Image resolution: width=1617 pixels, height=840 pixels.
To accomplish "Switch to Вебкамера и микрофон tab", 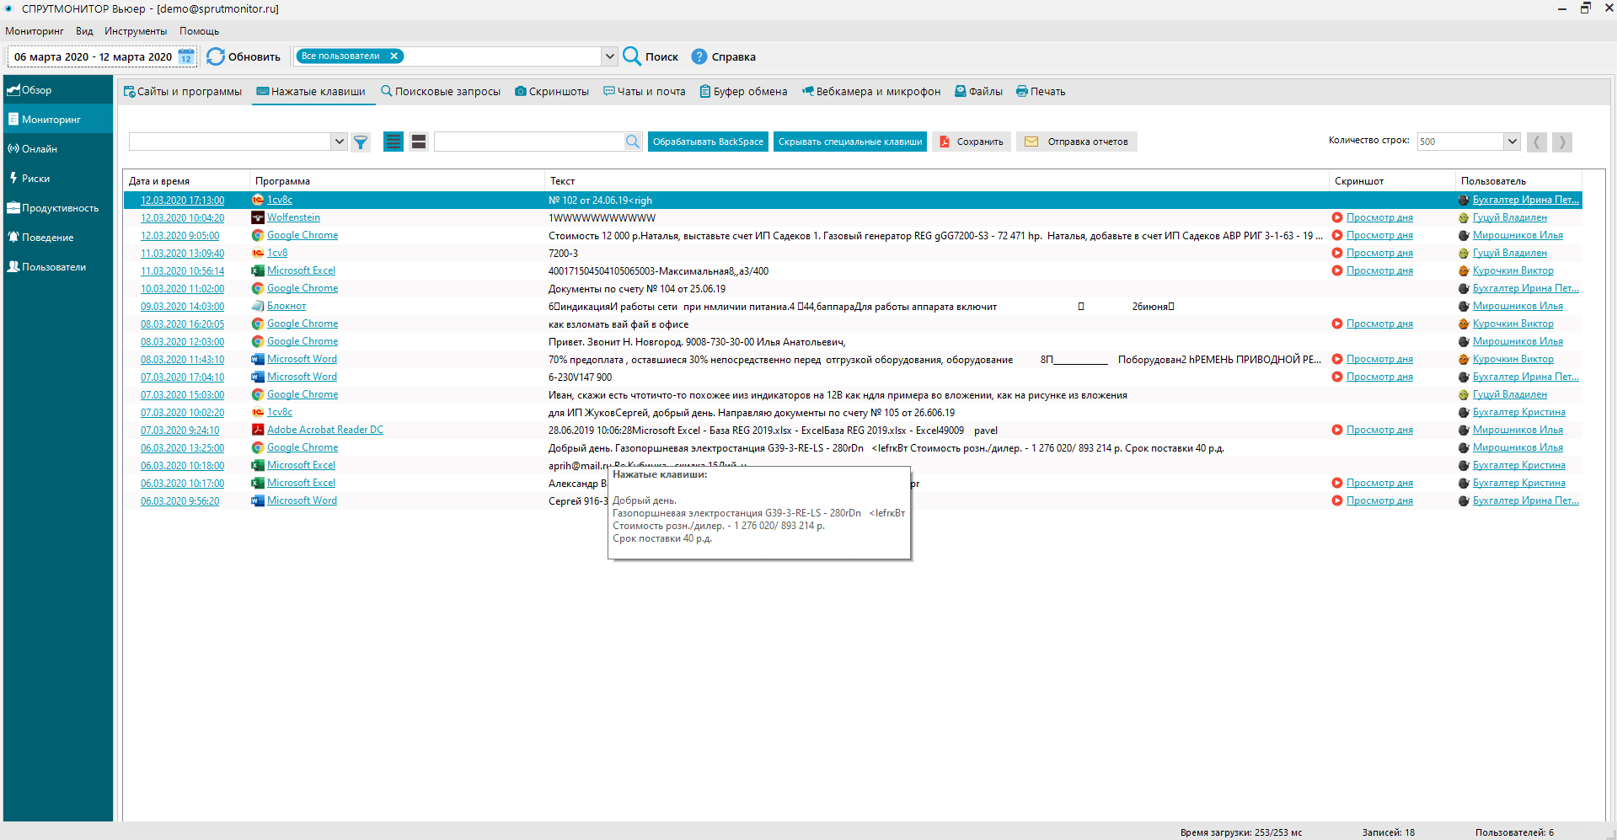I will (871, 91).
